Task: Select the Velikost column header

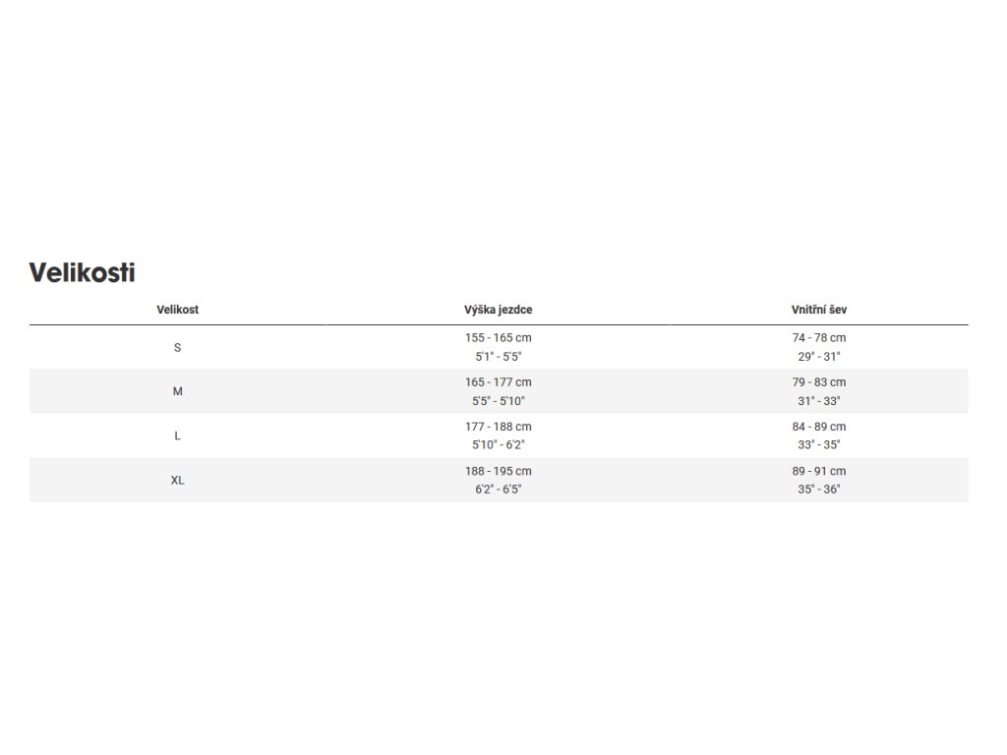Action: 177,310
